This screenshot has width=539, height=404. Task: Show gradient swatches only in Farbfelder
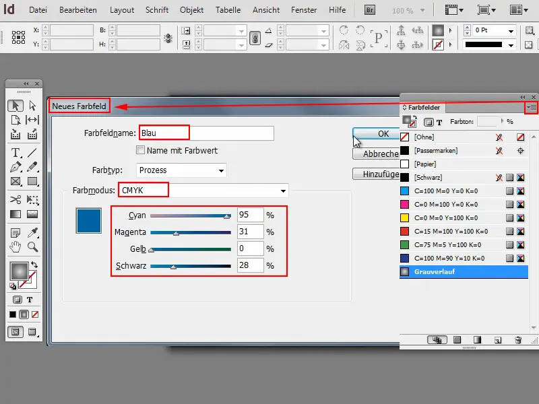tap(478, 340)
